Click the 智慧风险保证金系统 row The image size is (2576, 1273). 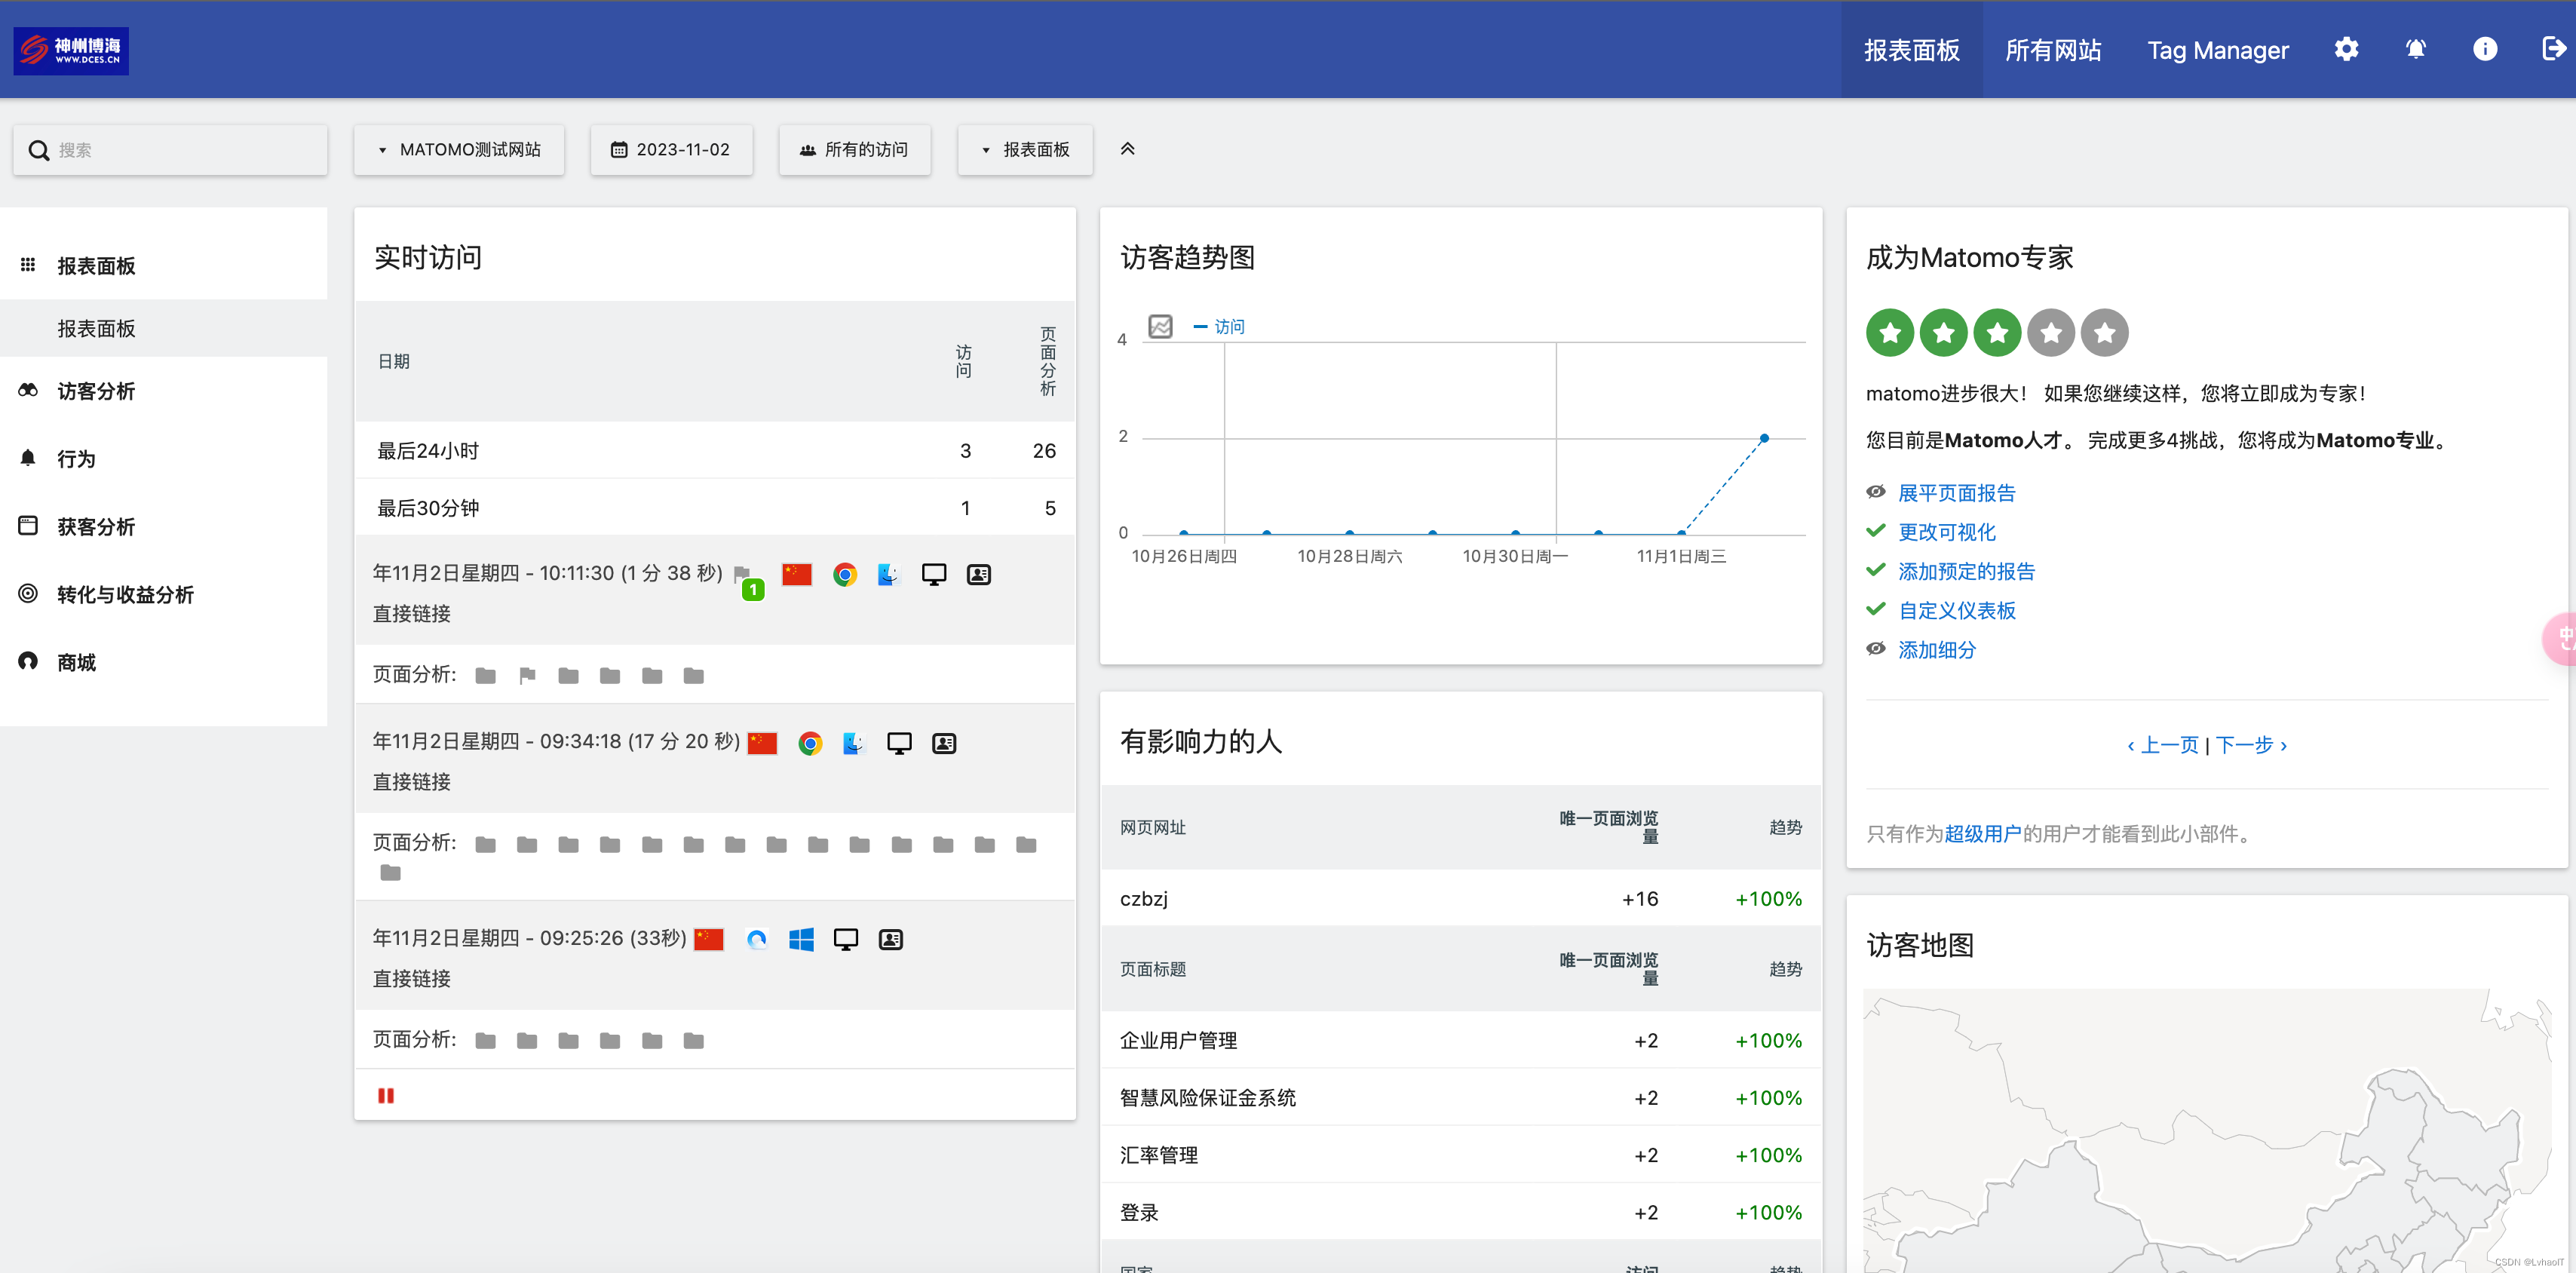point(1460,1098)
